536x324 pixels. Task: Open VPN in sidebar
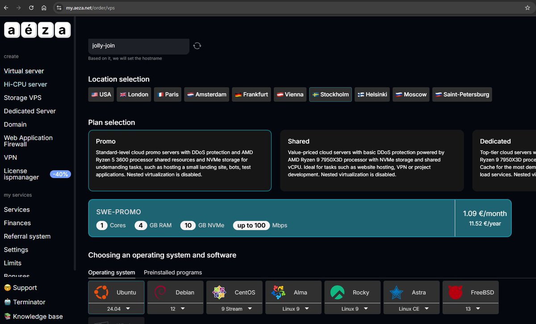(x=11, y=158)
